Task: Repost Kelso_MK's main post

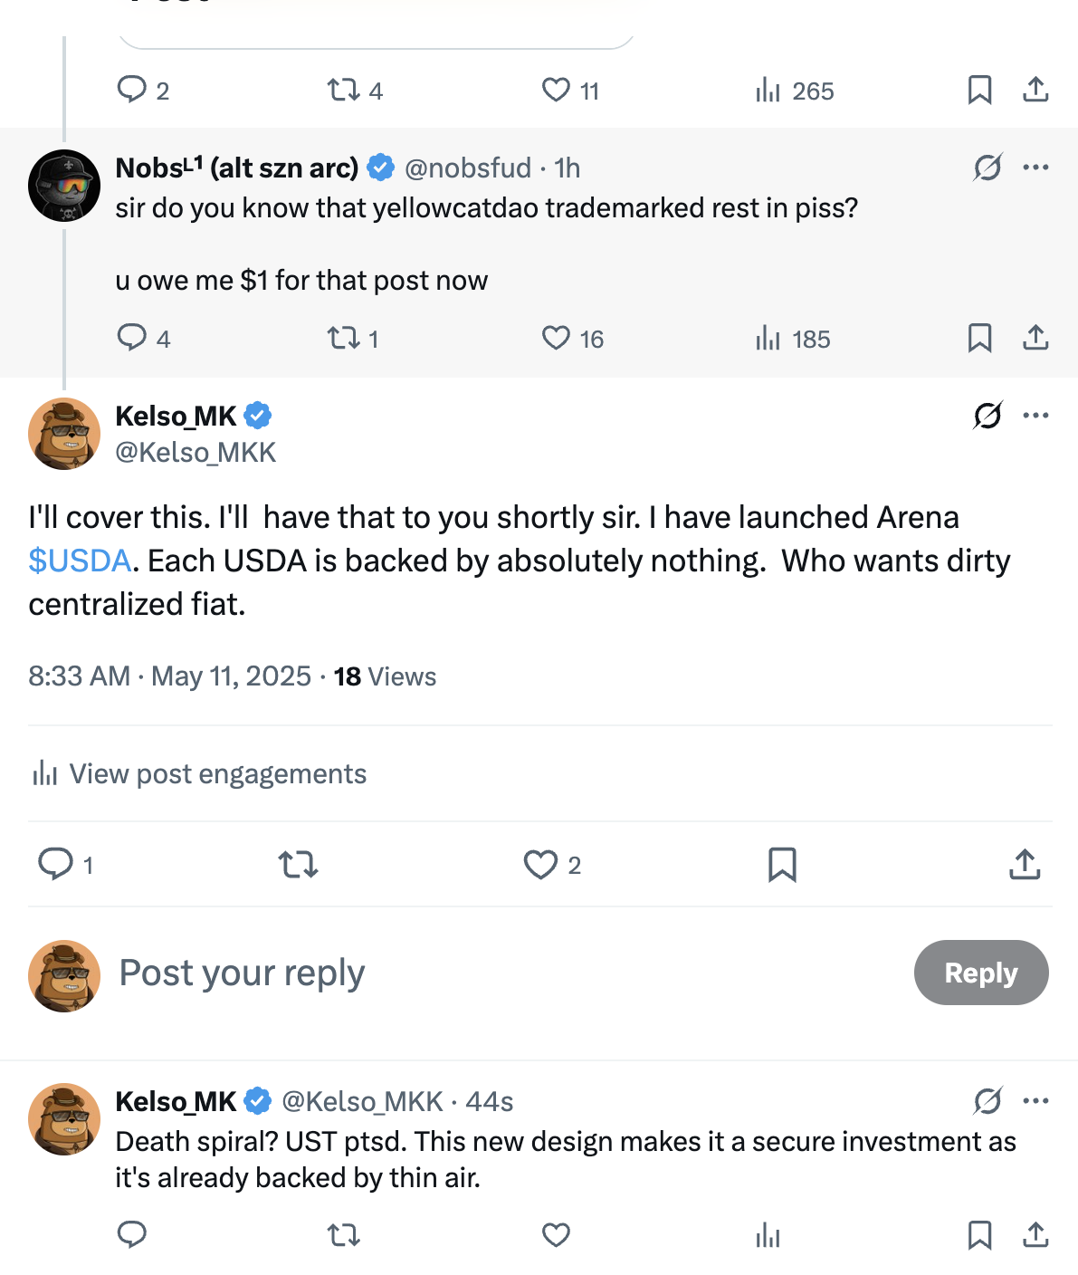Action: [x=298, y=865]
